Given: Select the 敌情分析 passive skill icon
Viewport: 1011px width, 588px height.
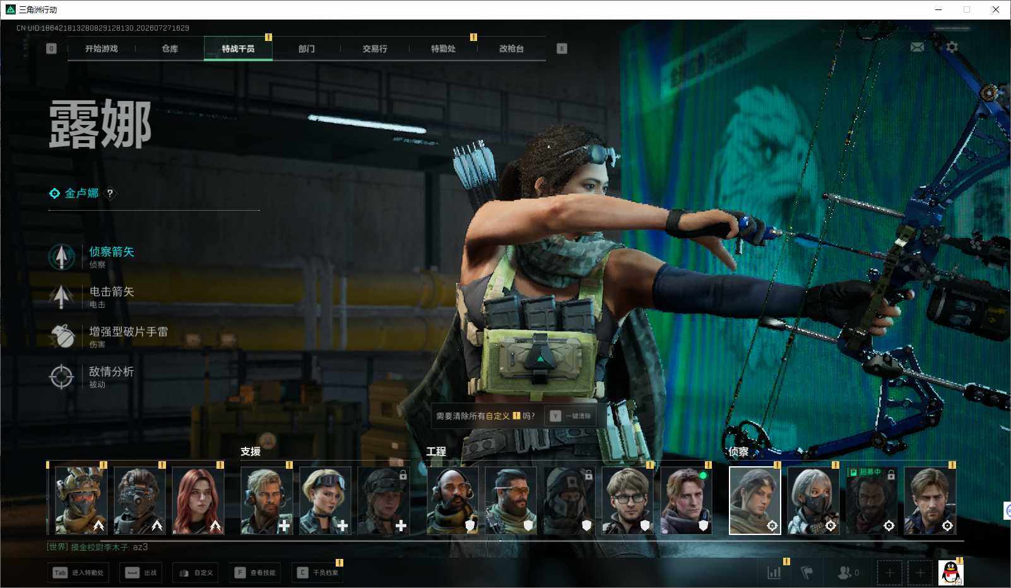Looking at the screenshot, I should pos(61,377).
